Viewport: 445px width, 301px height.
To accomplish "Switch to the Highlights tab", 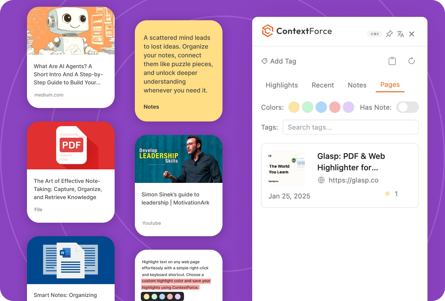I will tap(281, 85).
